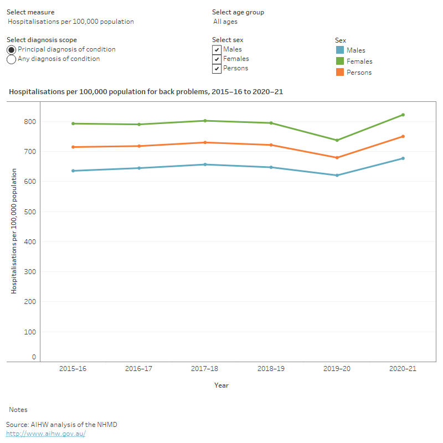
Task: Untick the Persons checkbox
Action: pyautogui.click(x=217, y=69)
